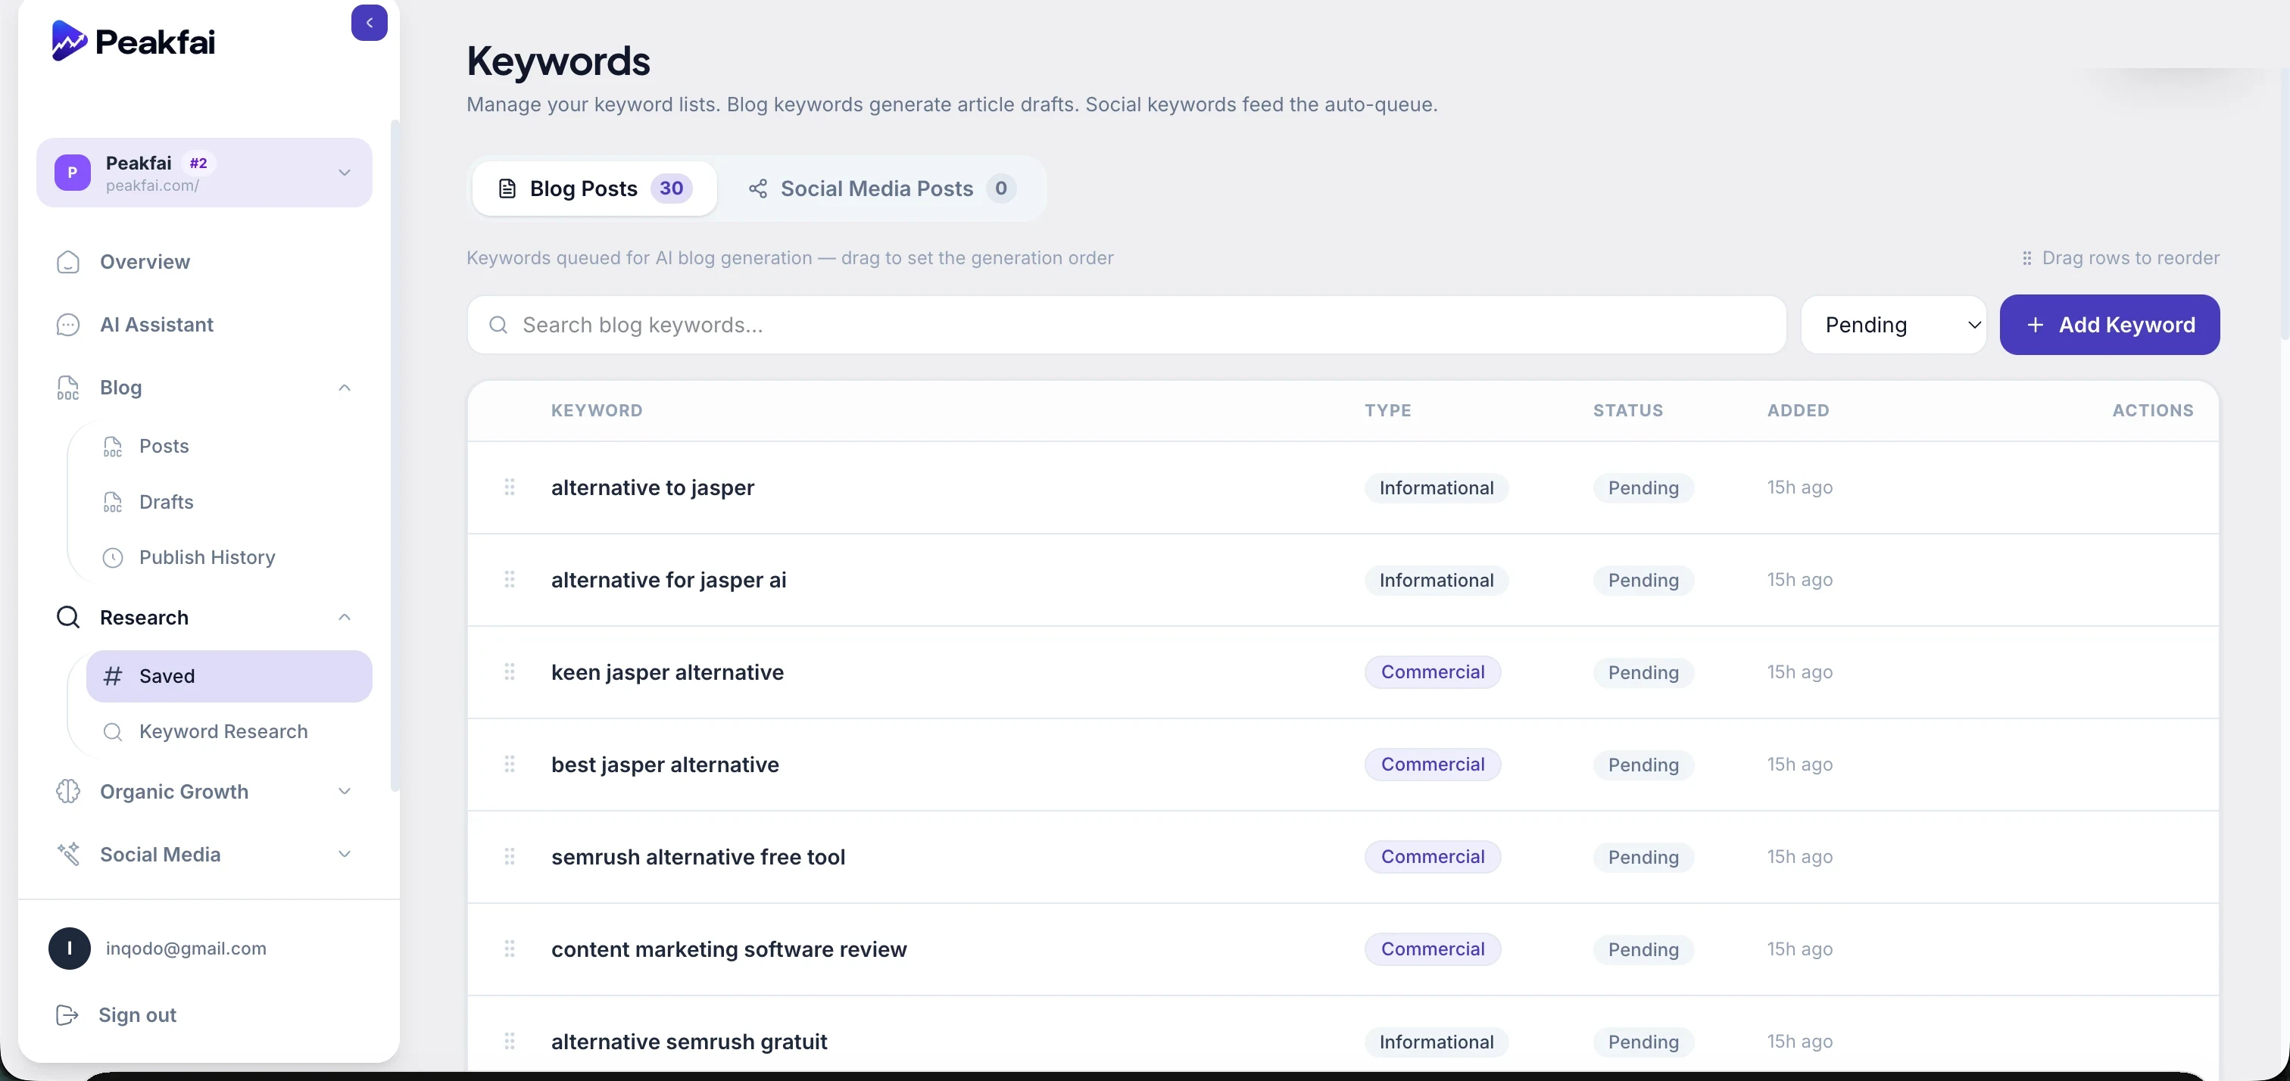Click the Social Media sparkle icon

[x=67, y=855]
